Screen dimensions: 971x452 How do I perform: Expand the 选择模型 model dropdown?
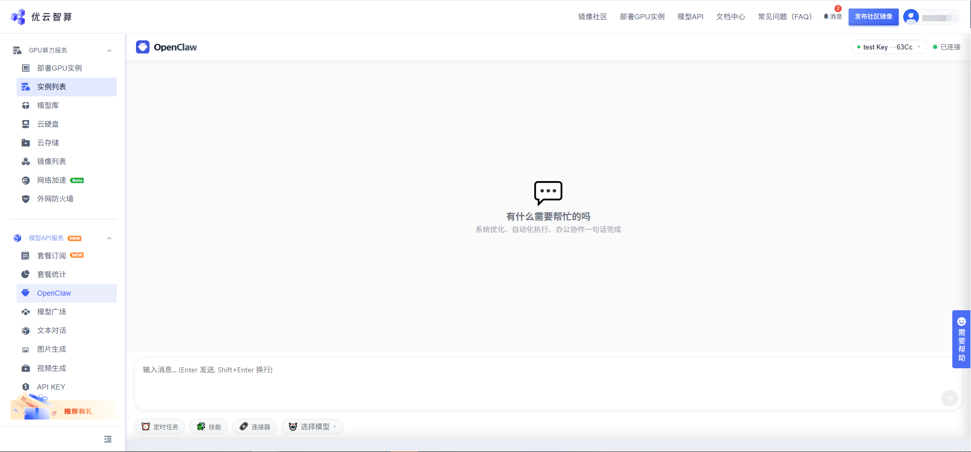312,427
